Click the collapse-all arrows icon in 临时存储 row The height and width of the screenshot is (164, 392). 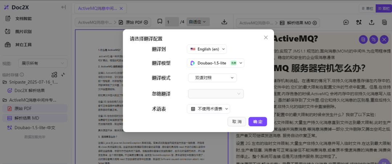tap(63, 74)
